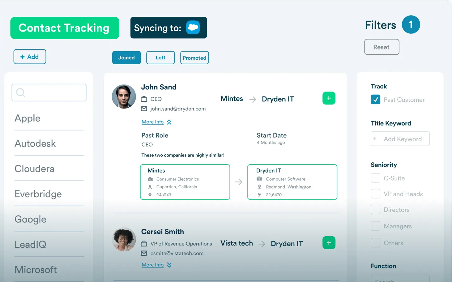Open John Sand's profile photo

[124, 96]
